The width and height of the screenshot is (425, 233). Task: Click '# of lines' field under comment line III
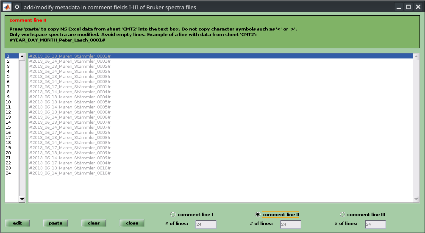click(375, 225)
